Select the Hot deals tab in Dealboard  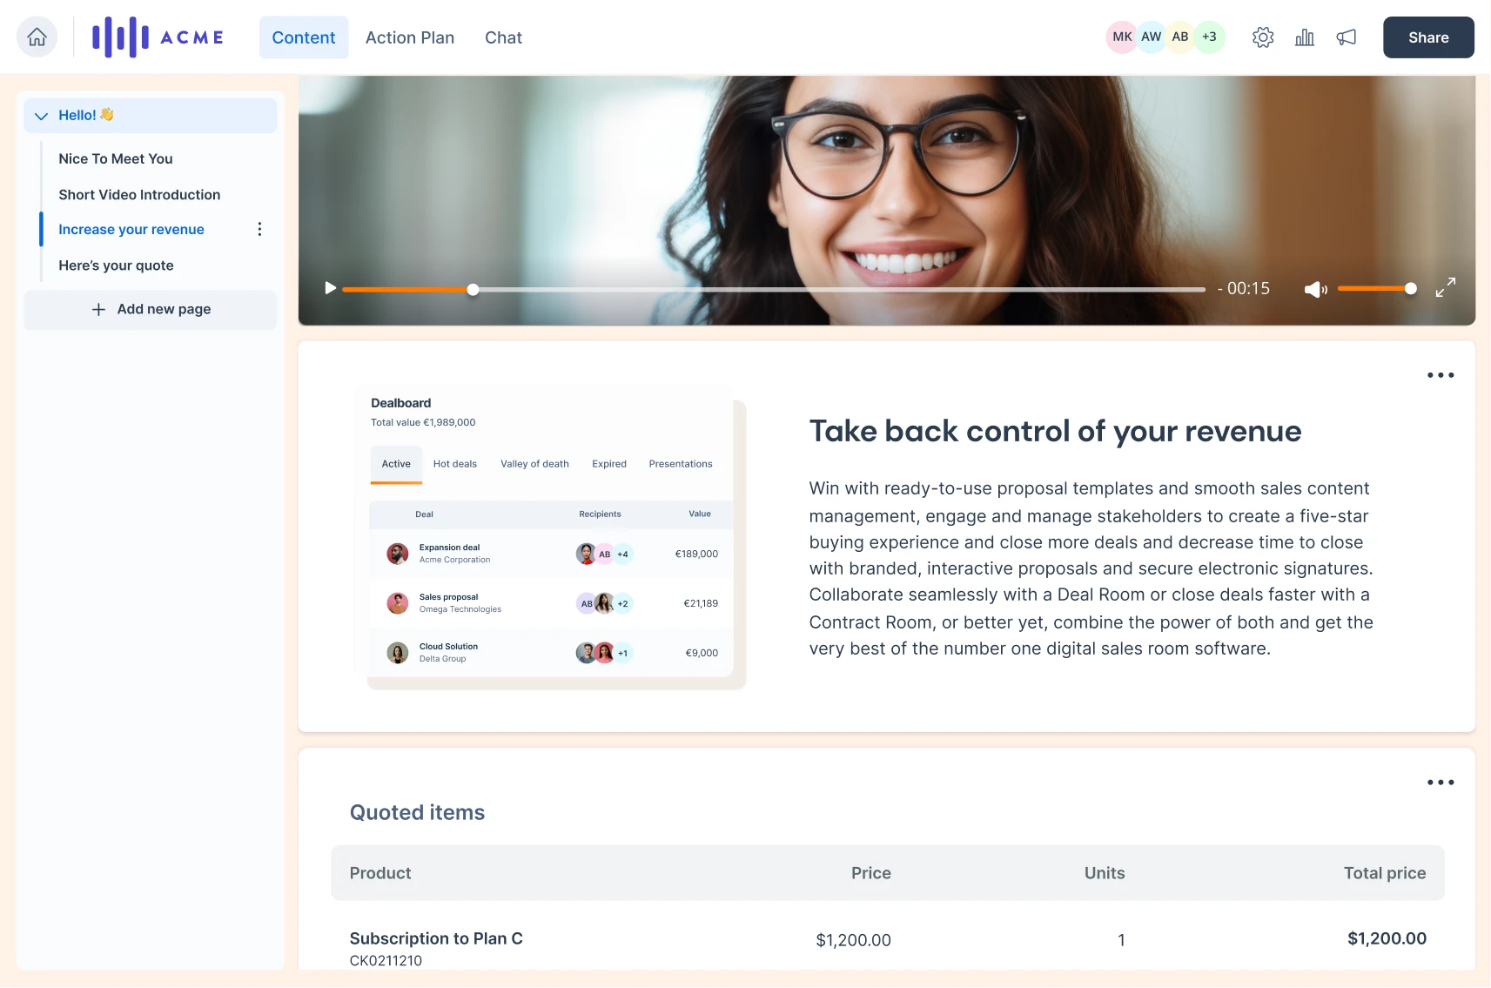point(454,464)
